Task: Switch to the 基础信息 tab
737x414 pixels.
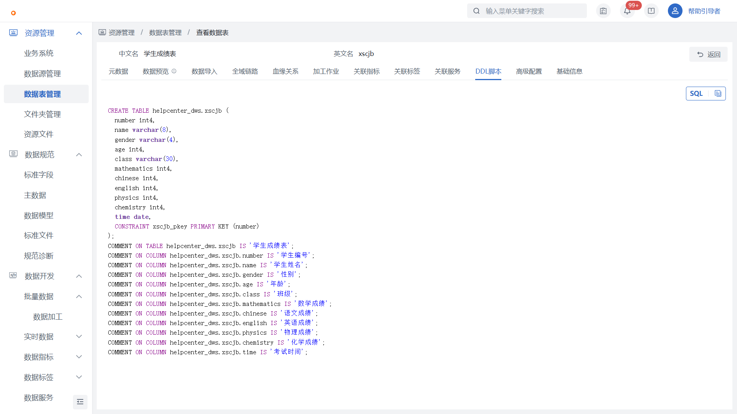Action: pyautogui.click(x=570, y=71)
